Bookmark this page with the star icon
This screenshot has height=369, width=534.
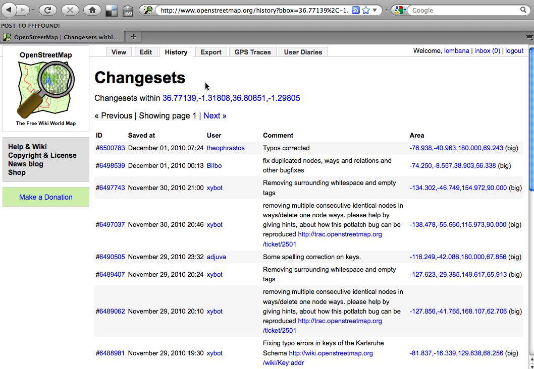click(x=366, y=10)
